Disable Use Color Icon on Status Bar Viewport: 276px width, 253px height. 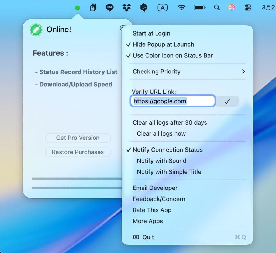click(172, 55)
